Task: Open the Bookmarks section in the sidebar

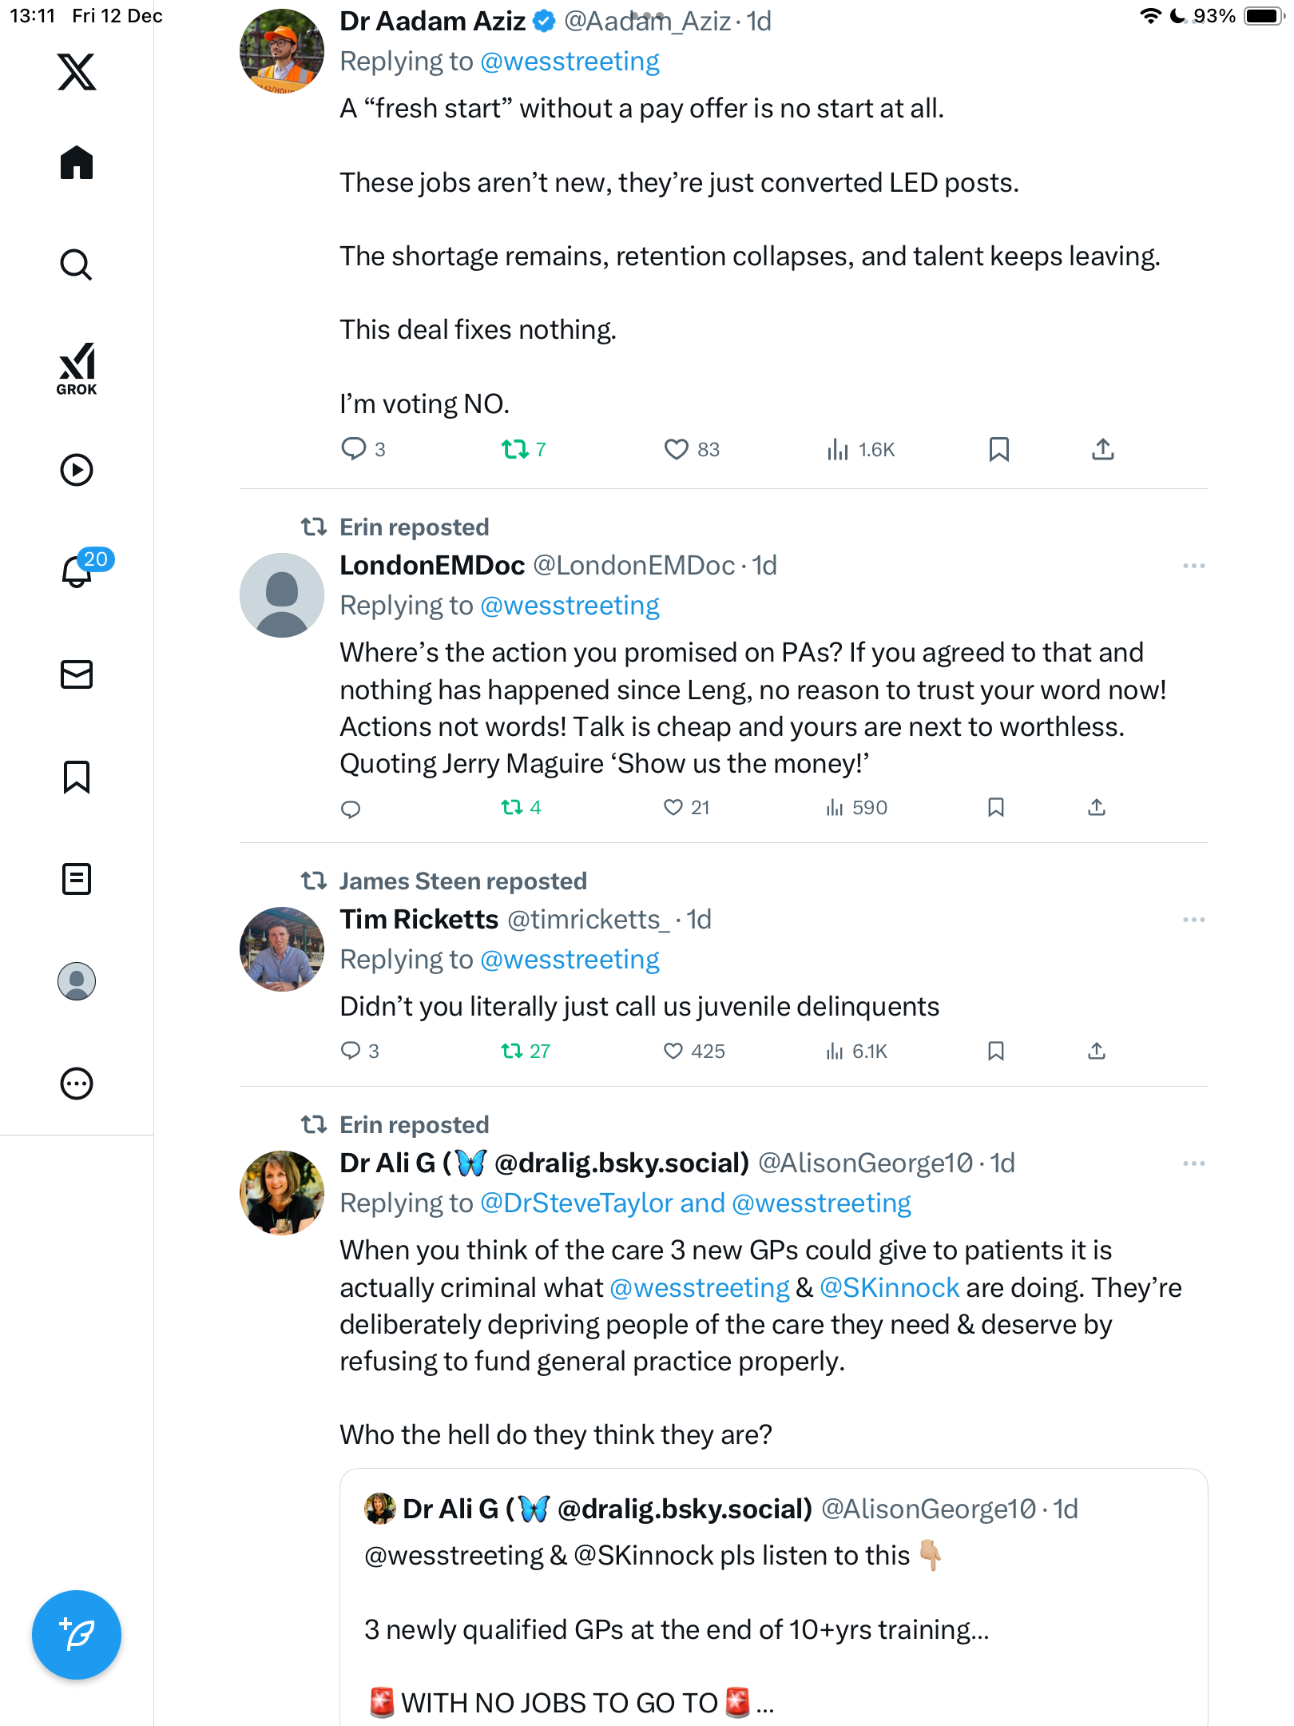Action: 77,777
